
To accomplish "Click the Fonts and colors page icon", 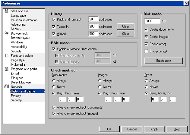I will 7,55.
